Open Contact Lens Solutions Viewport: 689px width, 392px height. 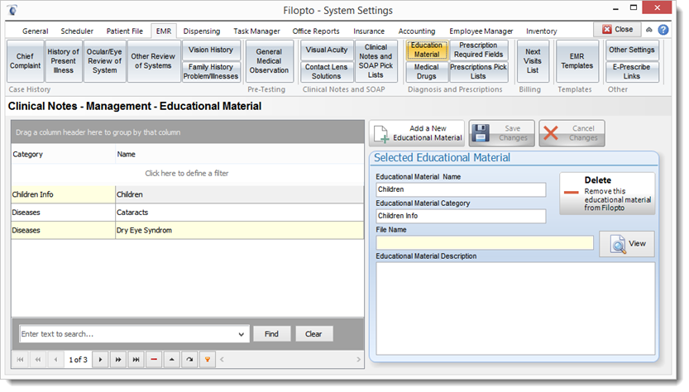pos(327,72)
